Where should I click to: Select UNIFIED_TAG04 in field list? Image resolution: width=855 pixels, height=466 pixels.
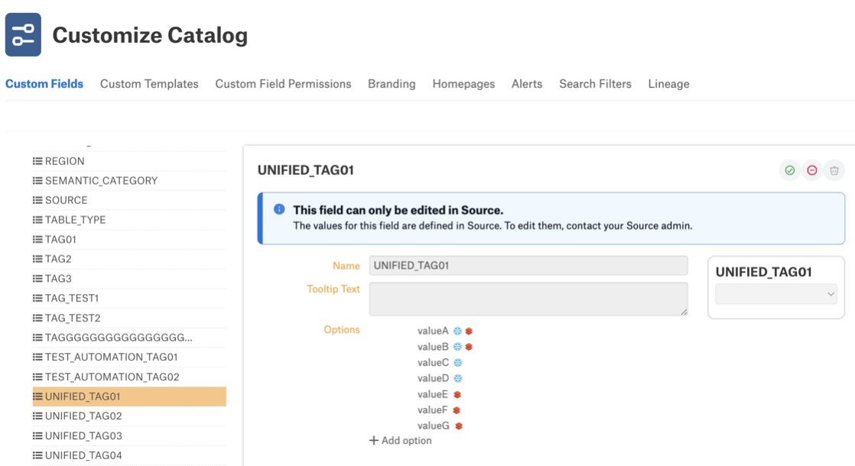(x=129, y=455)
